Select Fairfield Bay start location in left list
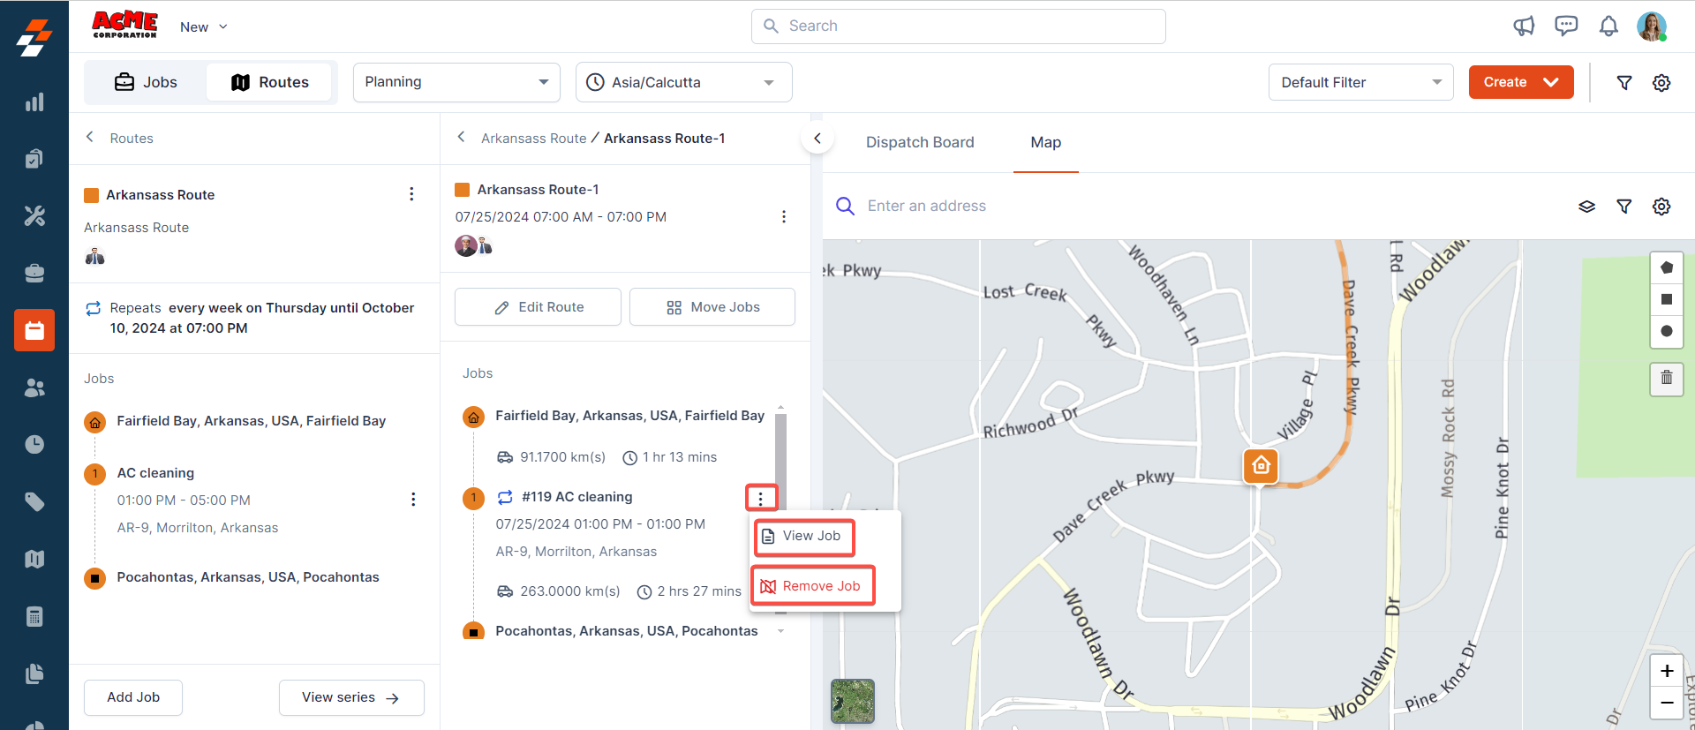1695x730 pixels. [252, 421]
